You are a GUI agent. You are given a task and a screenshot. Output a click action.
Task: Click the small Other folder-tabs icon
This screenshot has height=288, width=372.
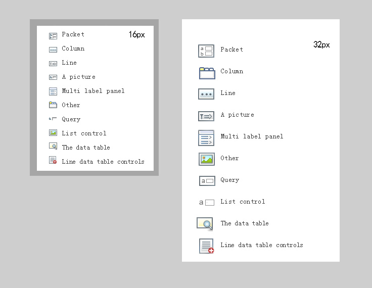click(x=53, y=105)
